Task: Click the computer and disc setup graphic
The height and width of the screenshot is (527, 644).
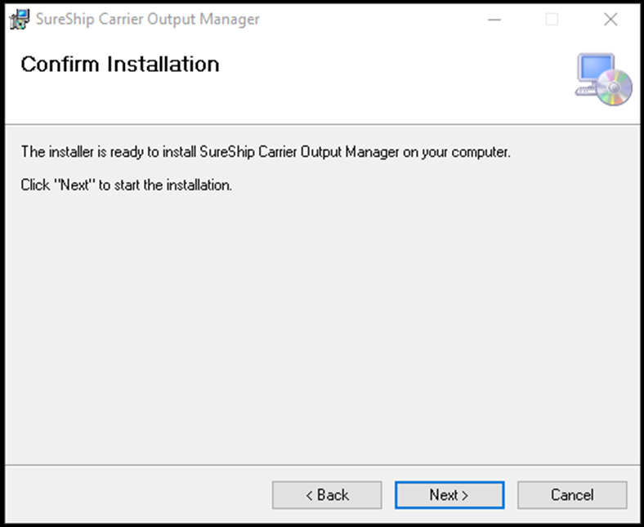Action: (x=604, y=79)
